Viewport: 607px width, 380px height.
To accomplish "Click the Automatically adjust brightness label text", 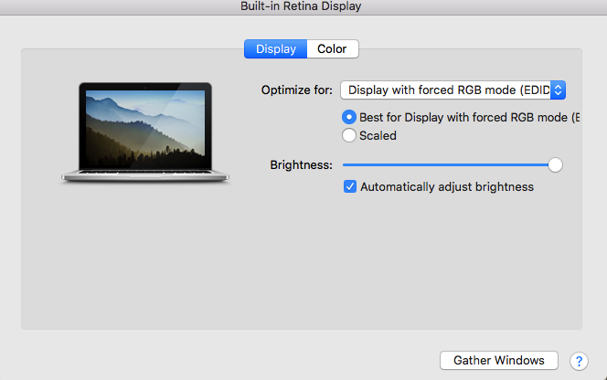I will (x=447, y=187).
